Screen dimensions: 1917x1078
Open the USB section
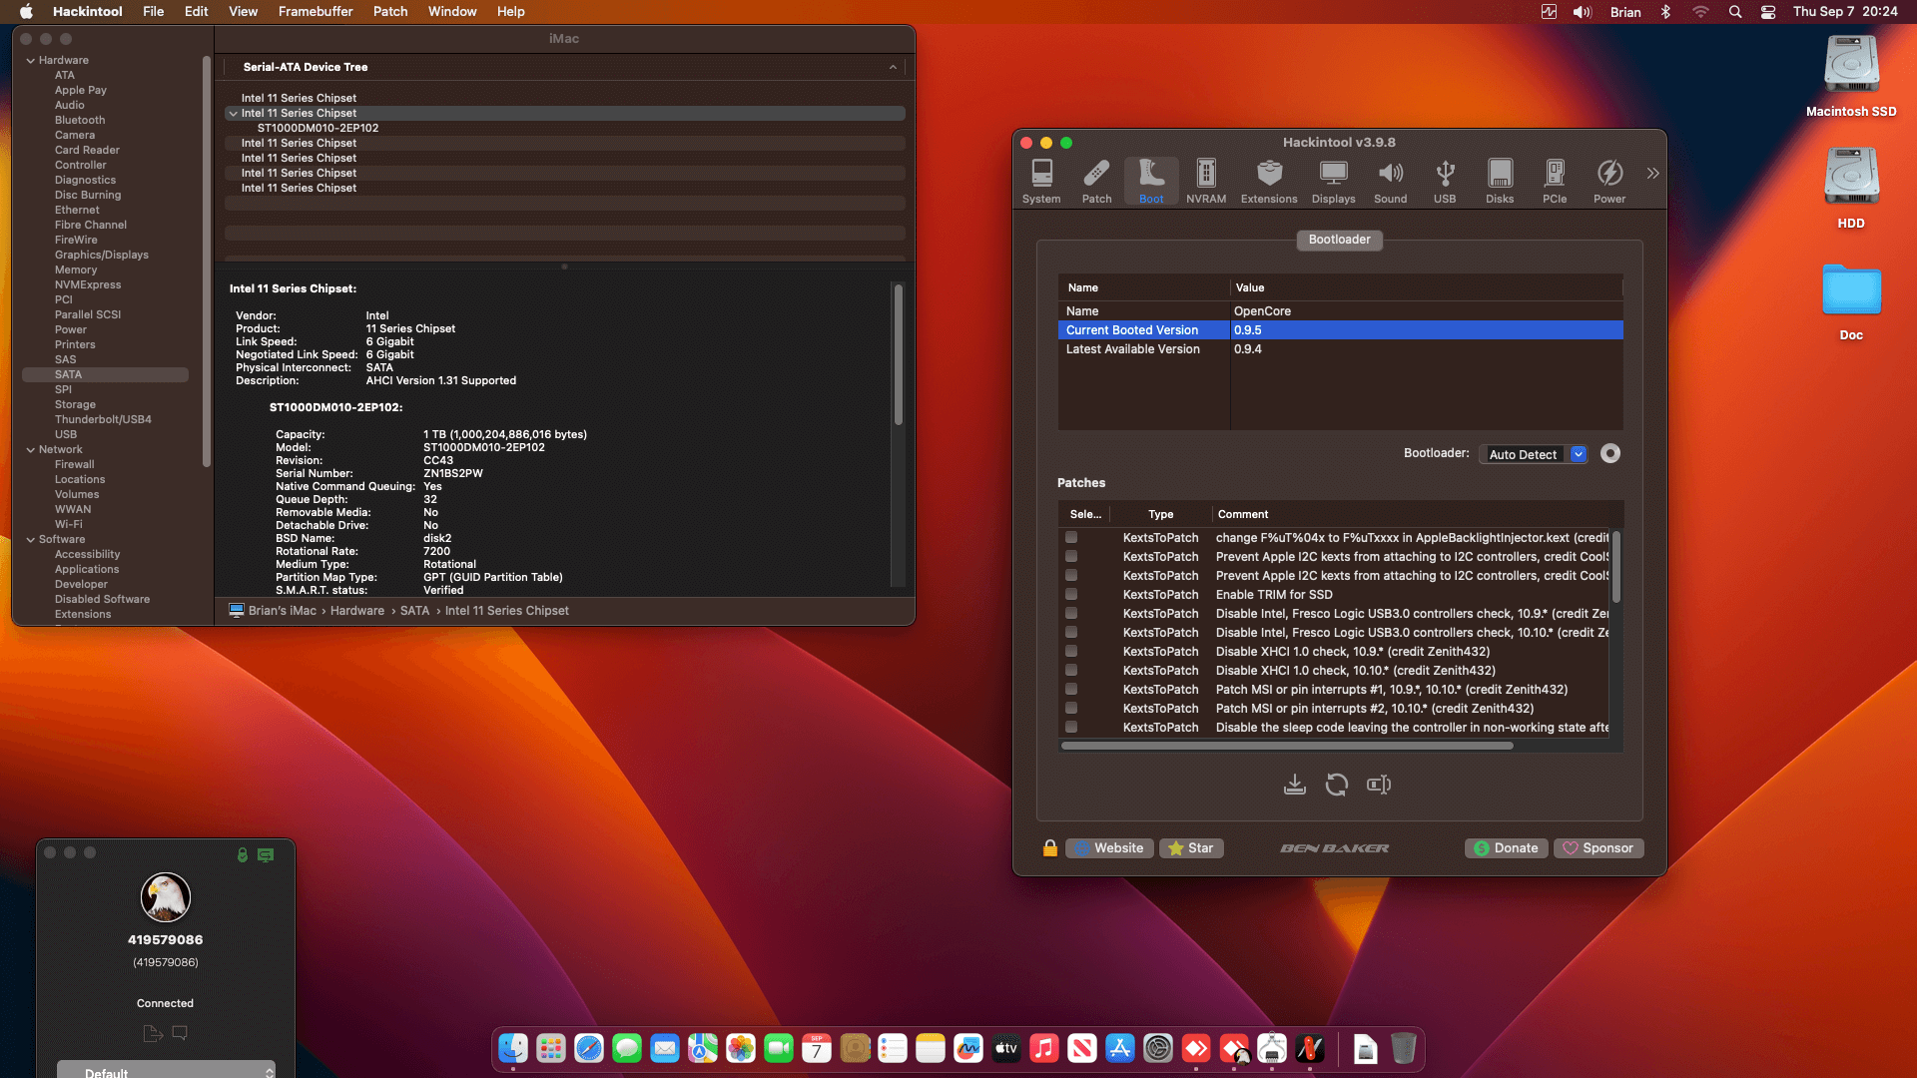[1445, 180]
